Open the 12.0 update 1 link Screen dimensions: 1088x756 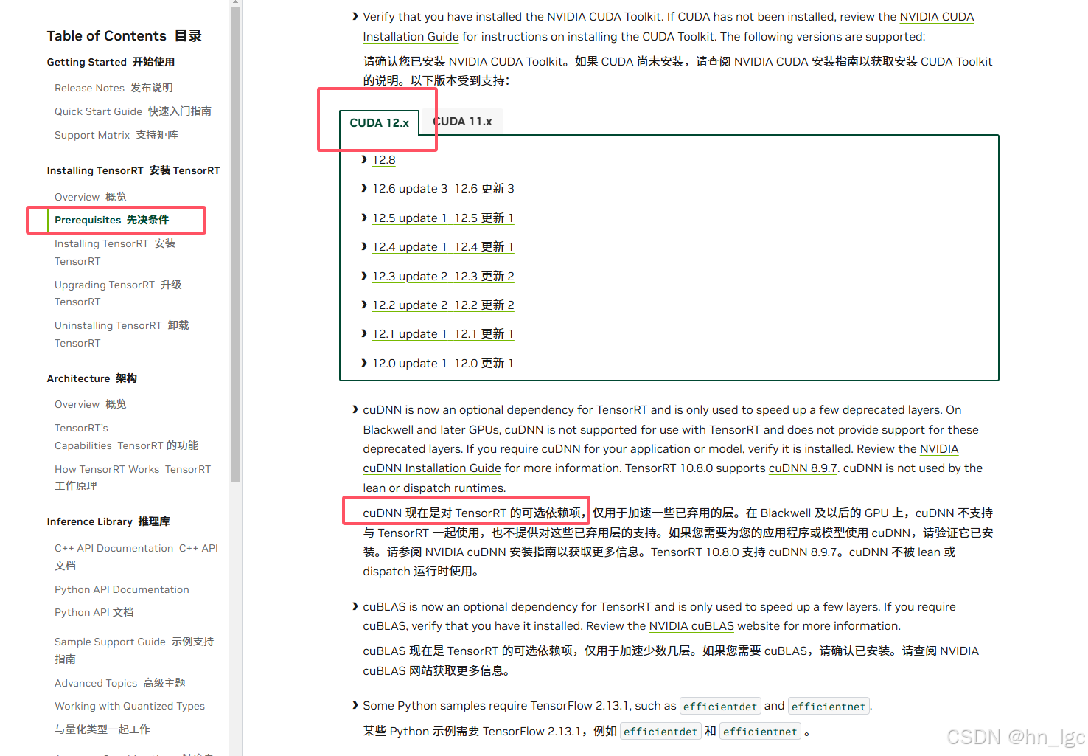coord(443,364)
